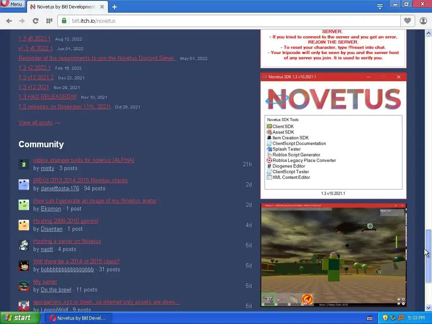Click Ekomon's green face avatar
The image size is (432, 324).
pos(24,205)
